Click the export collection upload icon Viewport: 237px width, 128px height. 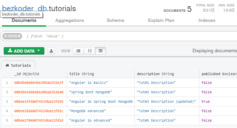(51, 51)
